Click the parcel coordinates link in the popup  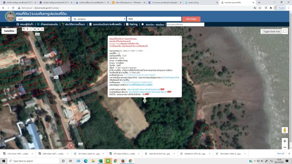137,82
